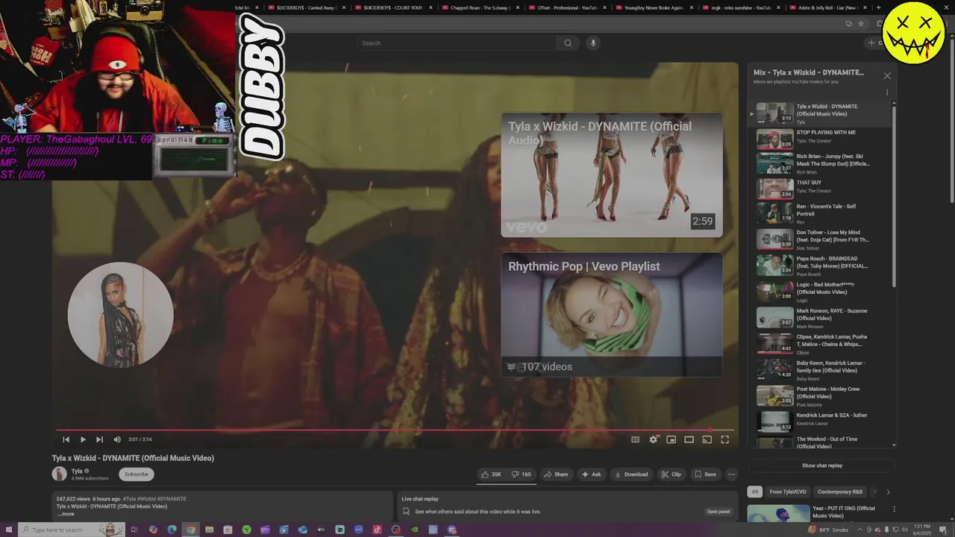Dislike the video
The width and height of the screenshot is (955, 537).
[522, 474]
